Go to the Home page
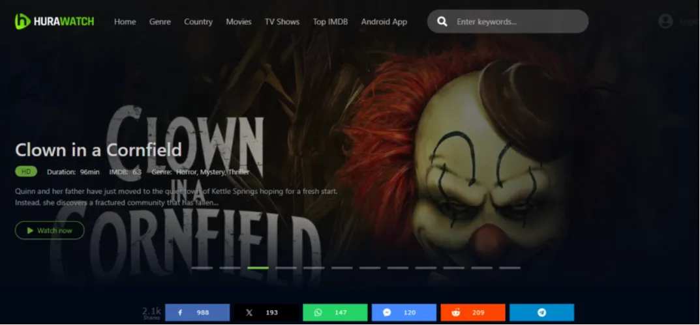Screen dimensions: 700x325 pos(125,21)
